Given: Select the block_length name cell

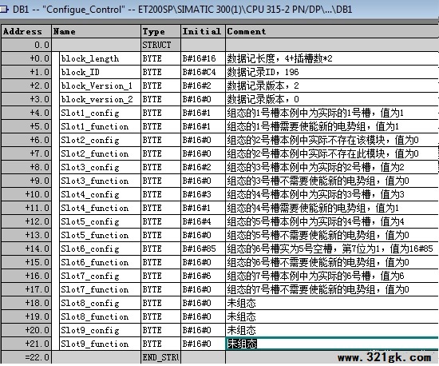Looking at the screenshot, I should coord(100,58).
